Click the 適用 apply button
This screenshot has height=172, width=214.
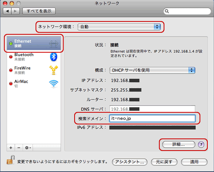194,162
